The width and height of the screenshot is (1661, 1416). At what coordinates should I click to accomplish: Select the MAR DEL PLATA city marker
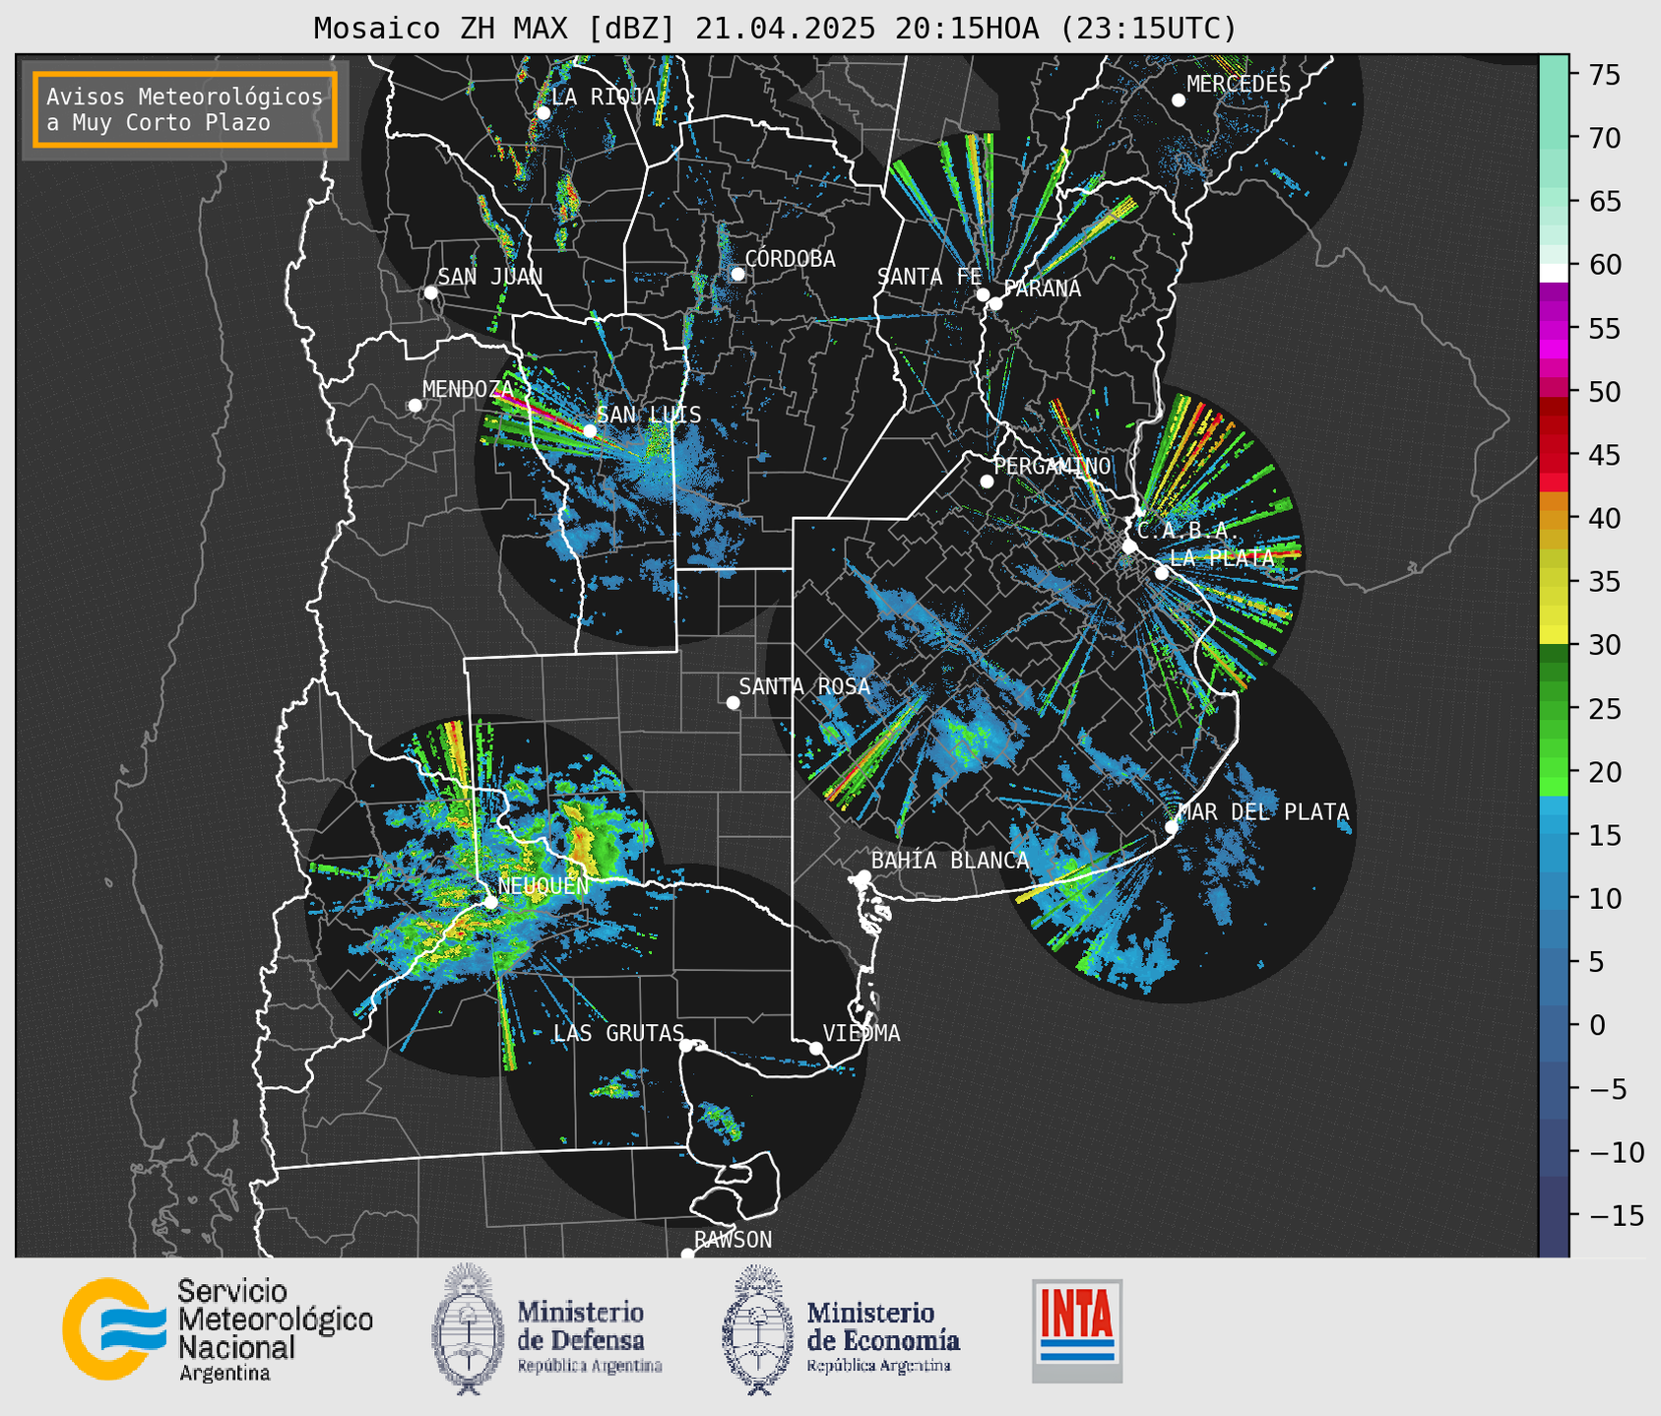1172,827
